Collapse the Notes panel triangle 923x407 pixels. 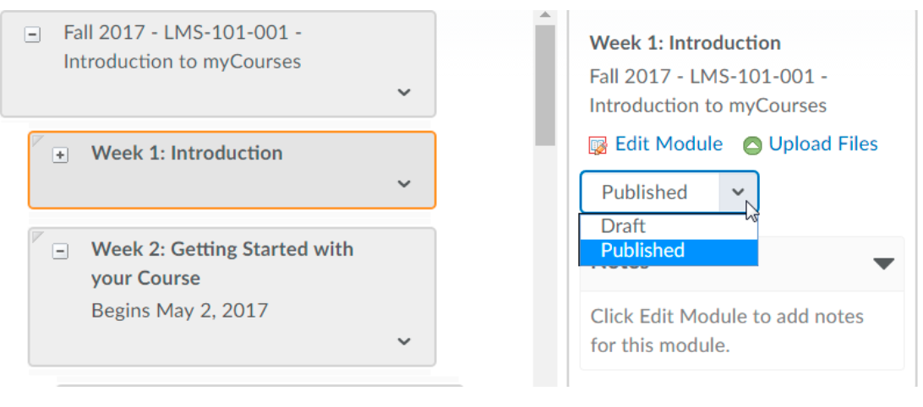883,264
